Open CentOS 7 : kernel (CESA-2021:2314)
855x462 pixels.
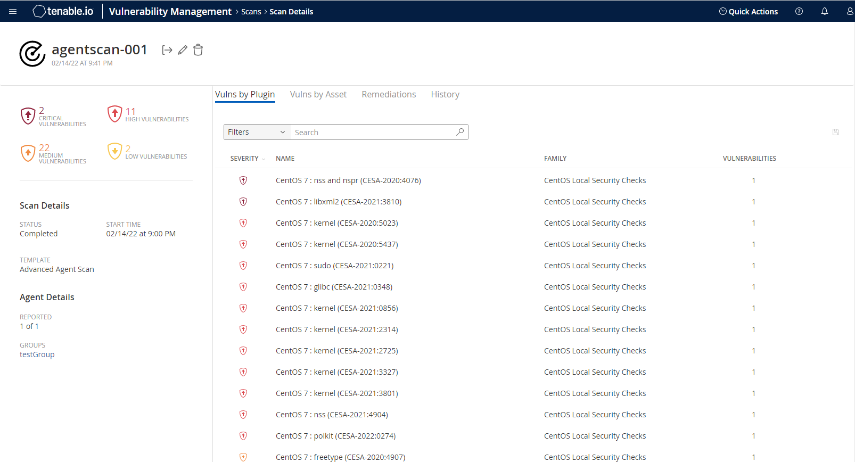pos(337,329)
